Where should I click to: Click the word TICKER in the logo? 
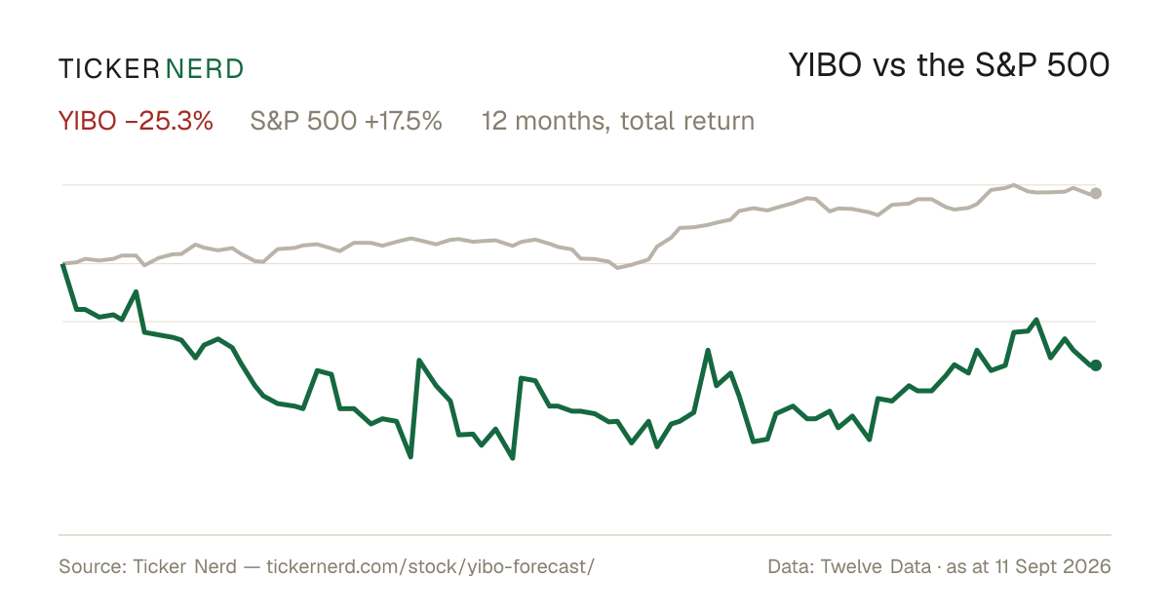[x=108, y=68]
